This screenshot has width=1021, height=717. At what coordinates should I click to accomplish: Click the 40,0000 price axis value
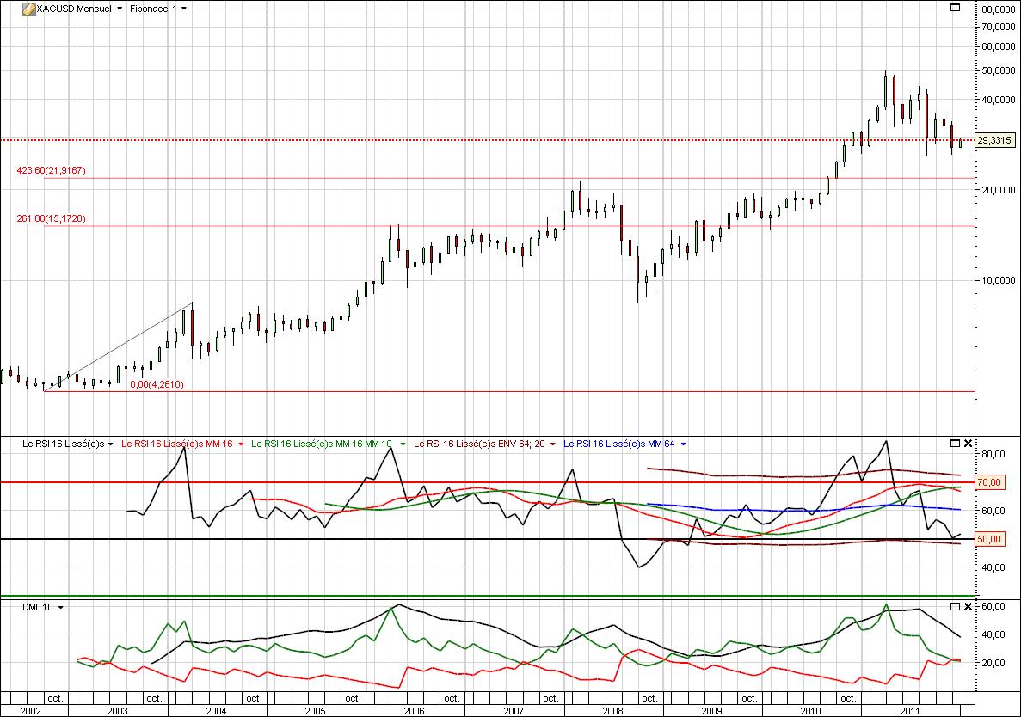(x=999, y=100)
